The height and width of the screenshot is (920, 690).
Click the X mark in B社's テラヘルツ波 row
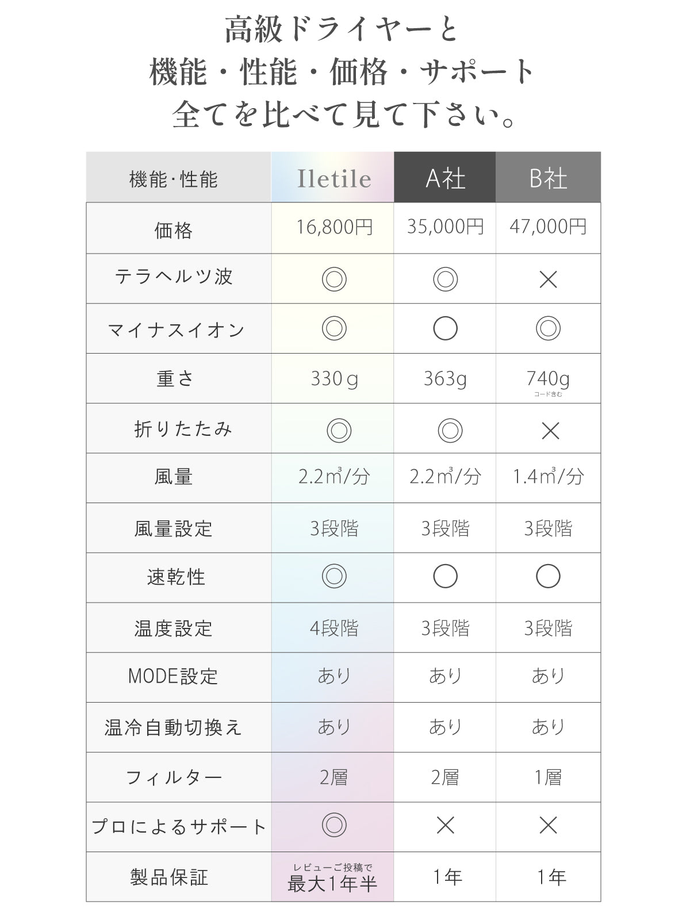[548, 279]
